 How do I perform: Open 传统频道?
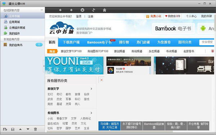(x=137, y=51)
